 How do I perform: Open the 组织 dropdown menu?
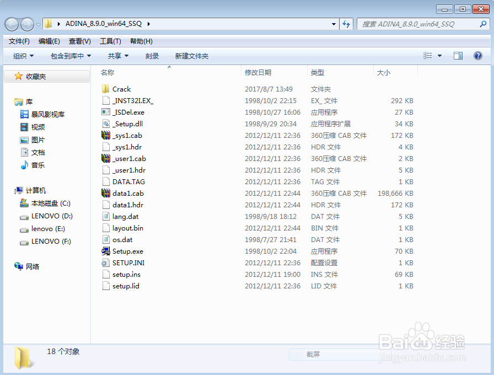(x=23, y=56)
